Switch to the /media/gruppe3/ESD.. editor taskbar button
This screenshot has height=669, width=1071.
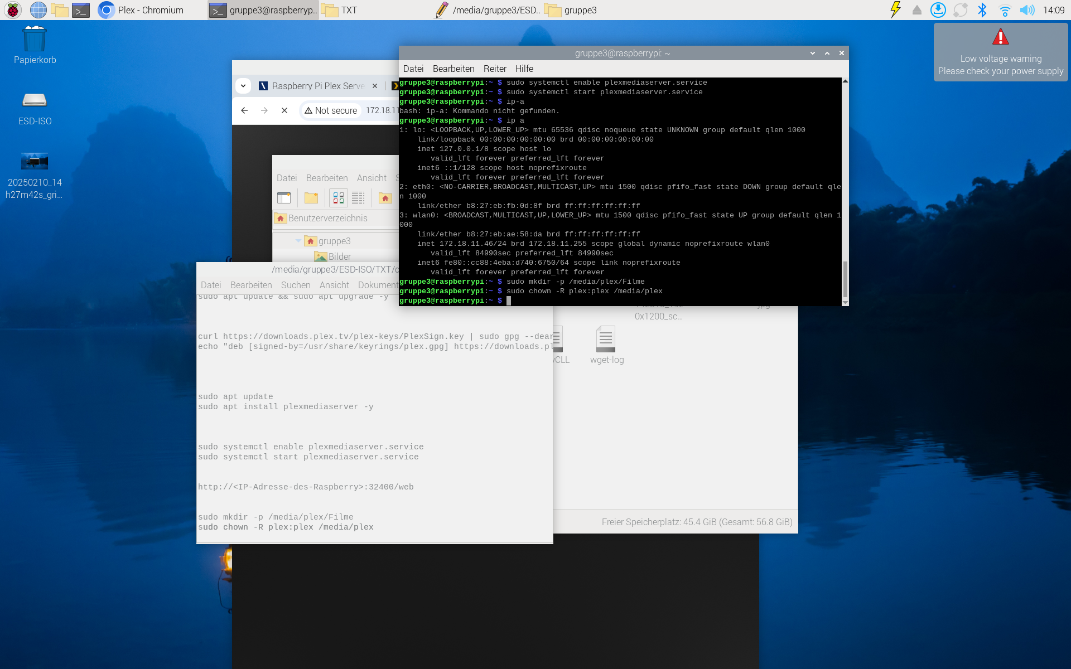pyautogui.click(x=488, y=10)
